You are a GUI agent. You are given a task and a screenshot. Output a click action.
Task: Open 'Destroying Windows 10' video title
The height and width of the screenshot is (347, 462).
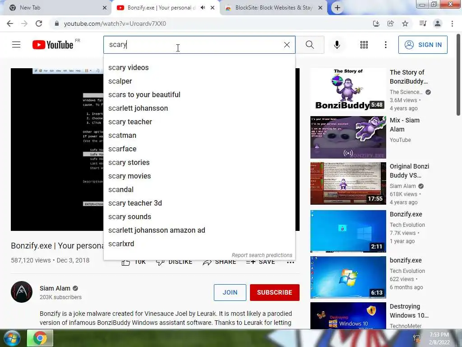tap(409, 311)
